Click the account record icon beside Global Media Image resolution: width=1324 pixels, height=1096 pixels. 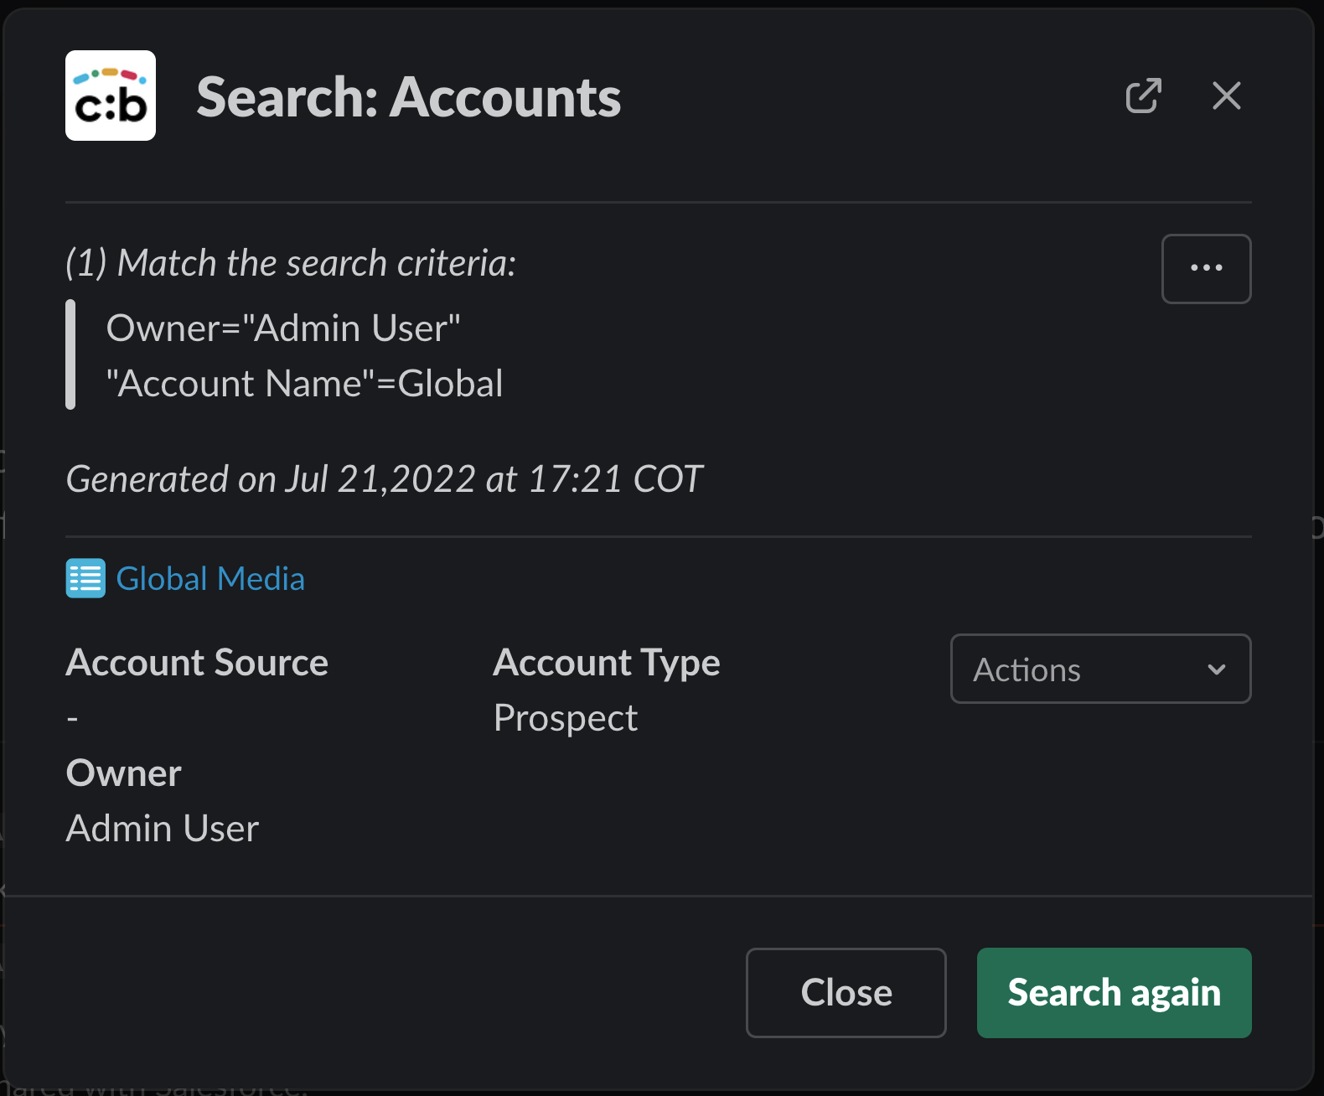tap(85, 578)
